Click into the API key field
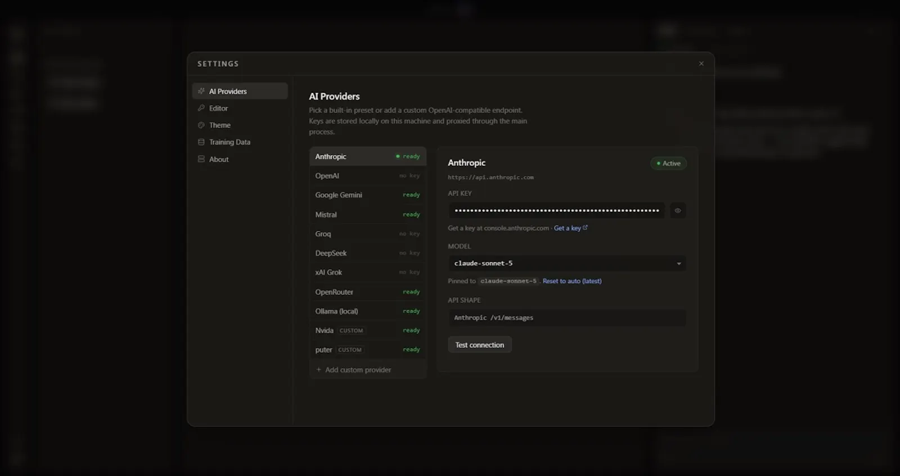The image size is (900, 476). (x=556, y=211)
